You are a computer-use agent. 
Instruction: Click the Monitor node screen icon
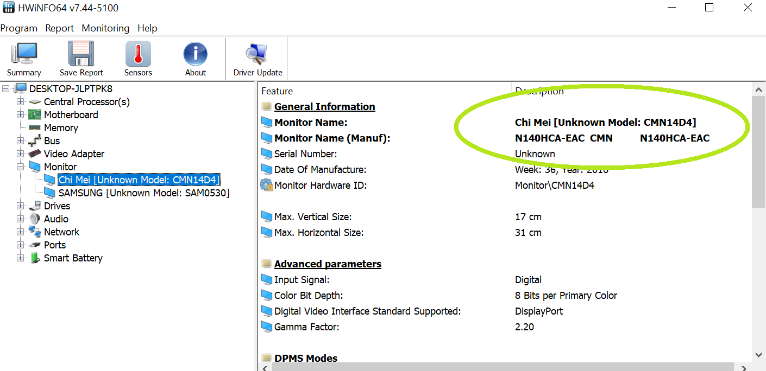(x=35, y=167)
